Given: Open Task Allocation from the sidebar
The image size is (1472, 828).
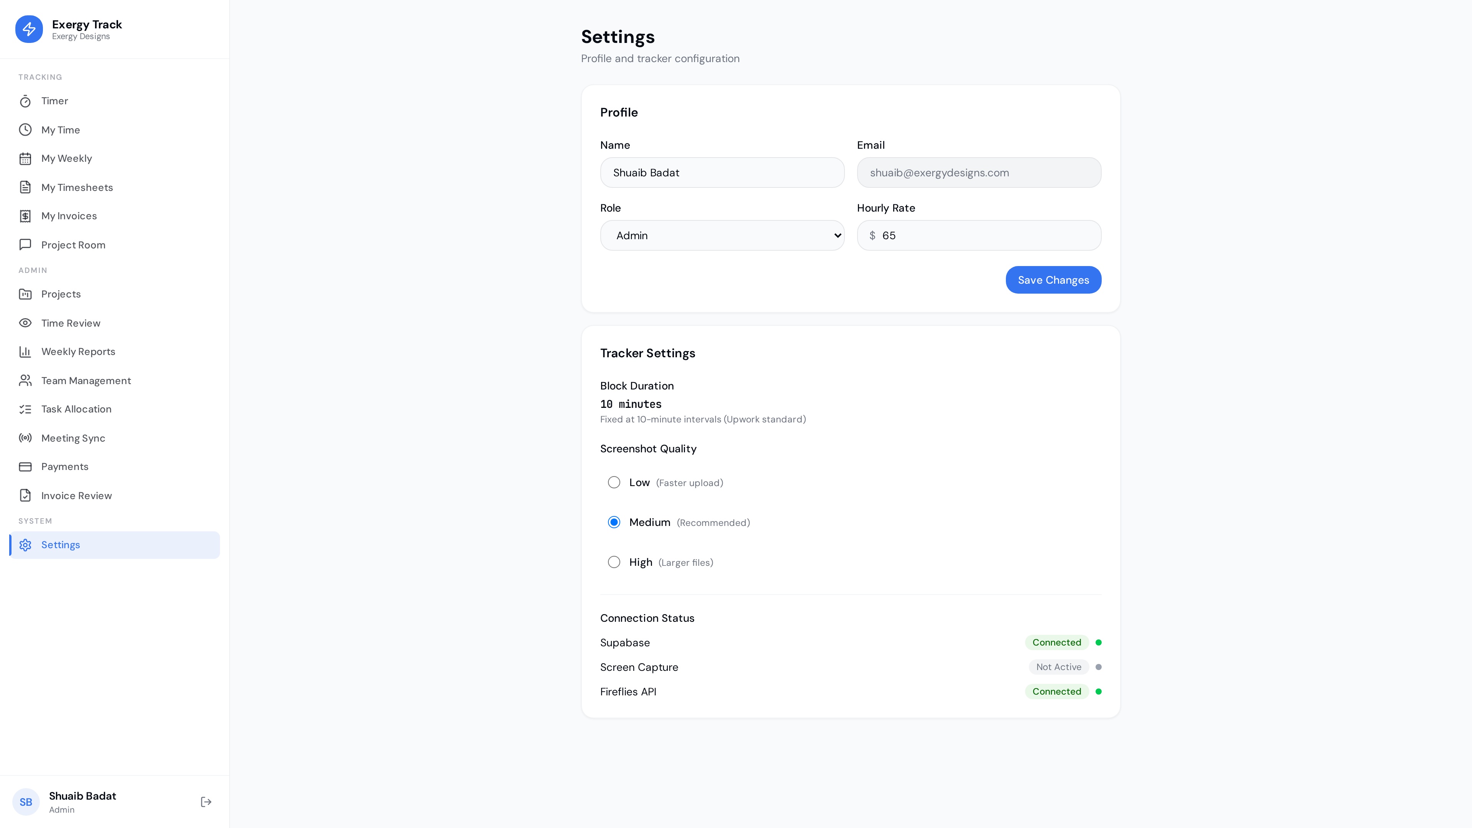Looking at the screenshot, I should (x=76, y=409).
